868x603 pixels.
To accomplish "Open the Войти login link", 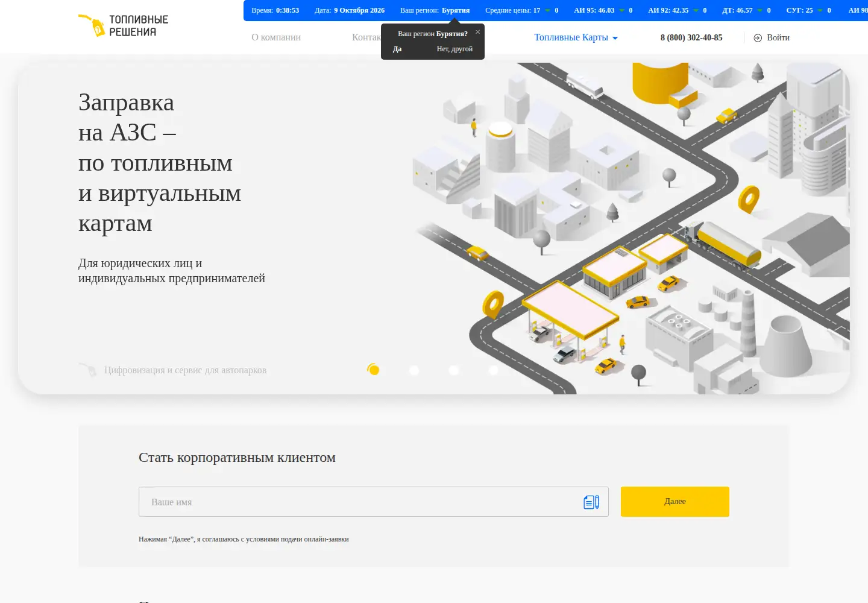I will click(772, 37).
